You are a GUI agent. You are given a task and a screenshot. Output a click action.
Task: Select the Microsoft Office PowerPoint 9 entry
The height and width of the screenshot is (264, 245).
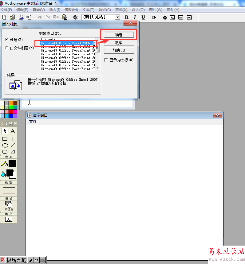(x=68, y=69)
